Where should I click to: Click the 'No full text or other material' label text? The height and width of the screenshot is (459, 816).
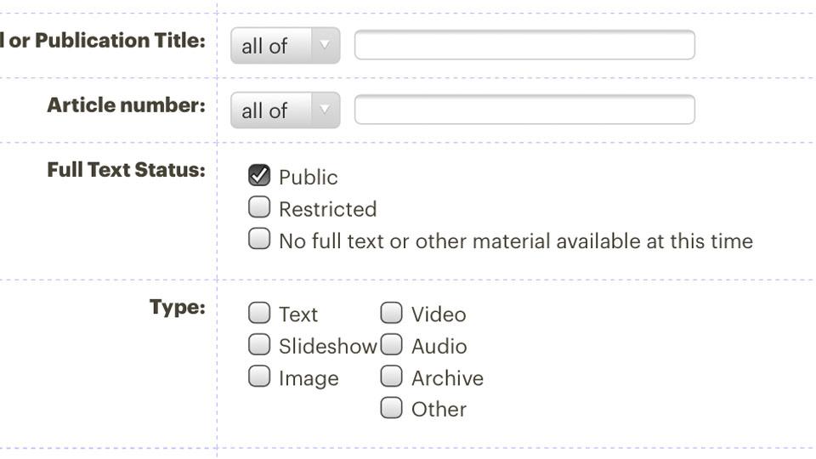pos(515,241)
